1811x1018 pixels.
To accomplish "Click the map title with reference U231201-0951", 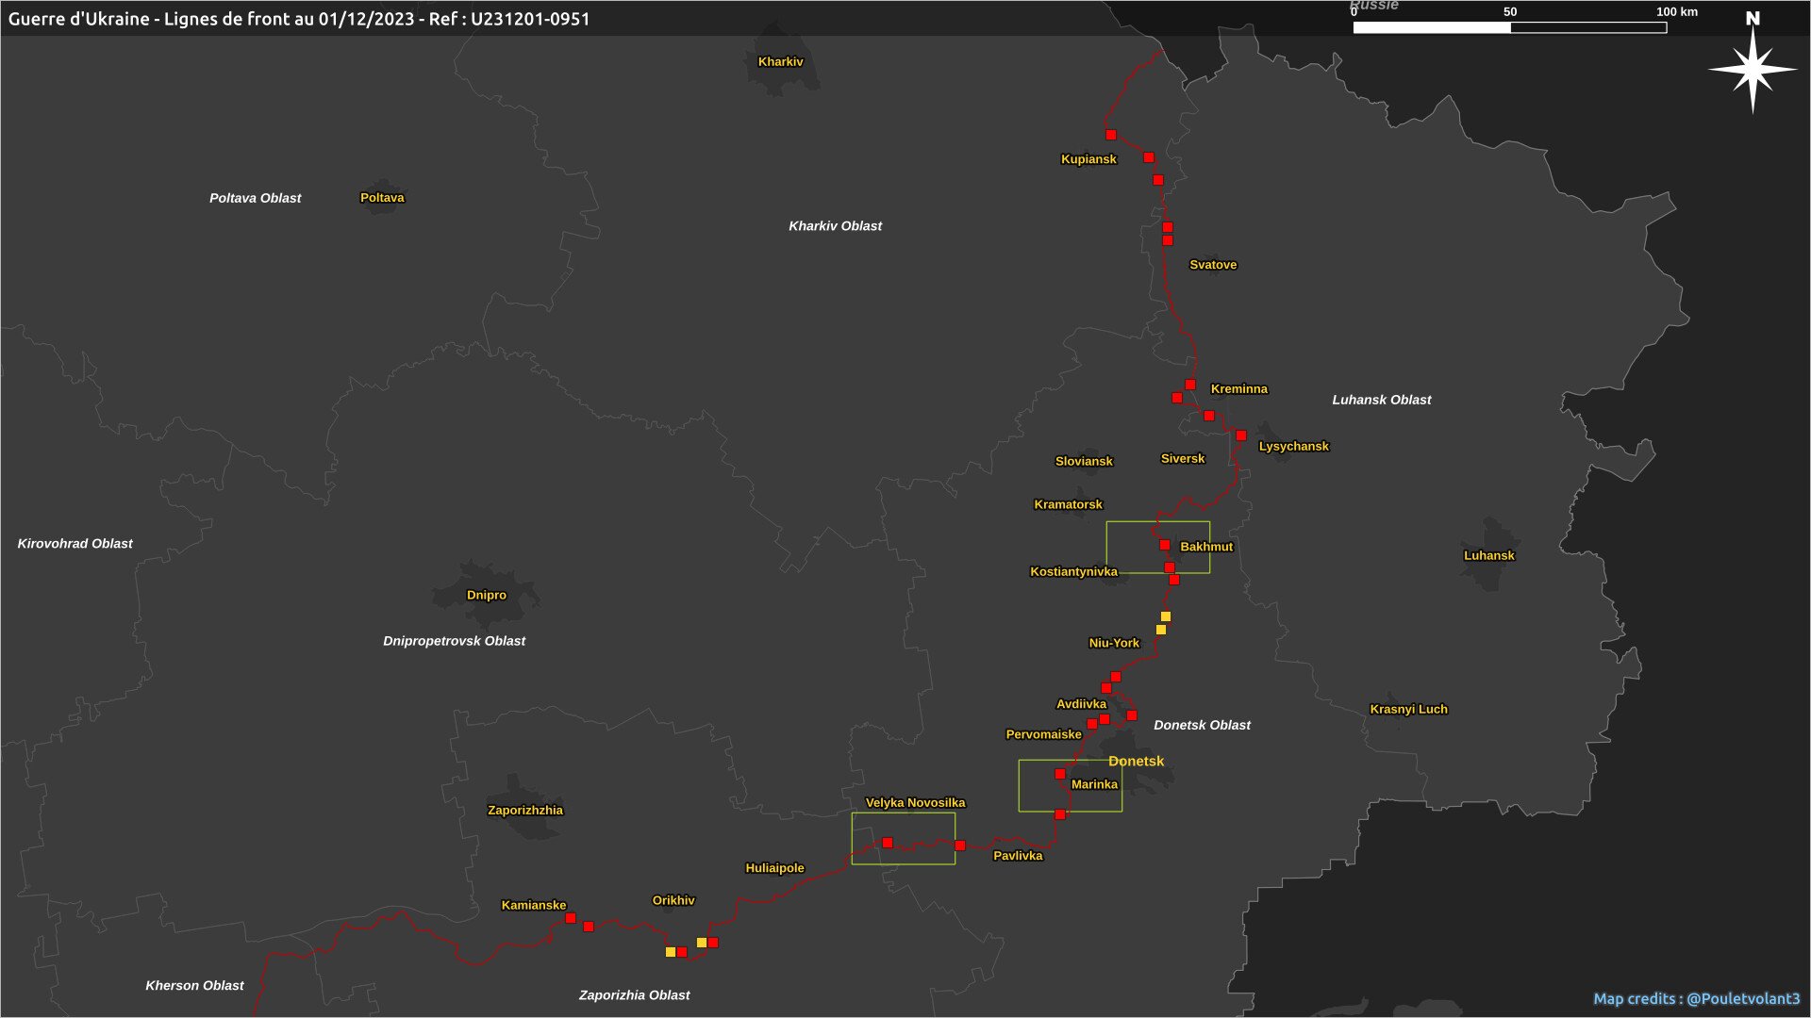I will 299,19.
